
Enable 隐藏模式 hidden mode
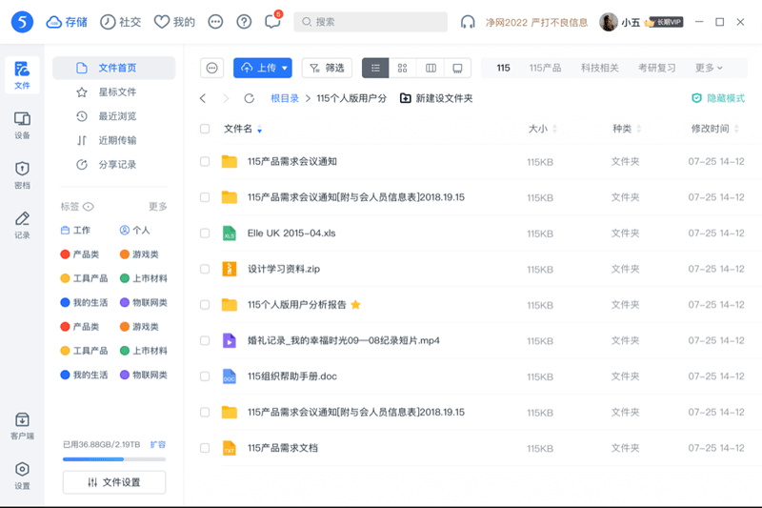718,99
